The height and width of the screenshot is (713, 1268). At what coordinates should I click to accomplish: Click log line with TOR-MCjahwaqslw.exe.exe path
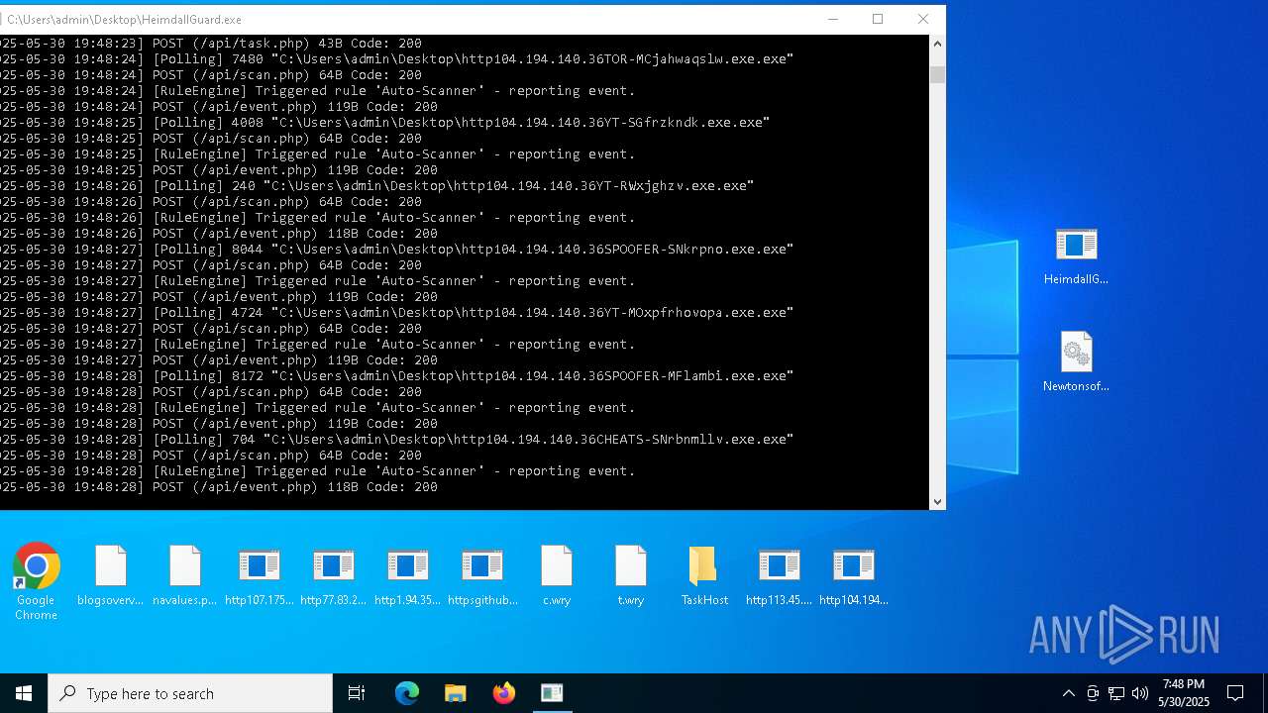(397, 59)
